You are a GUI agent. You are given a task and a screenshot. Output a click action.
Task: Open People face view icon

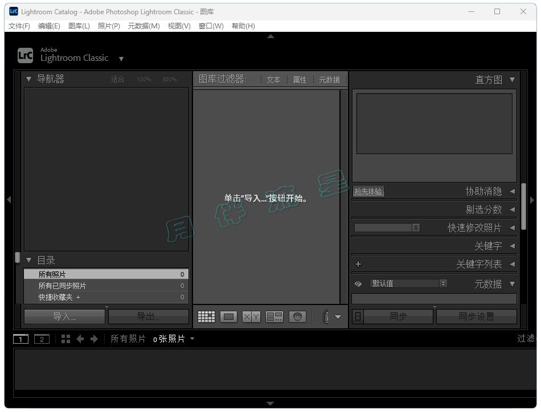pos(297,317)
